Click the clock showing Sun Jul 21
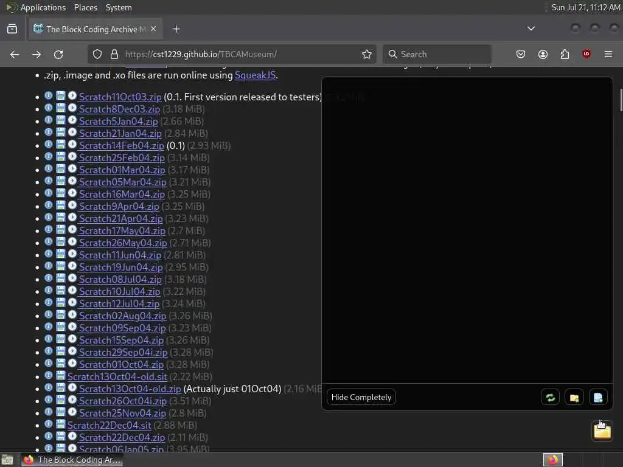 pyautogui.click(x=586, y=7)
